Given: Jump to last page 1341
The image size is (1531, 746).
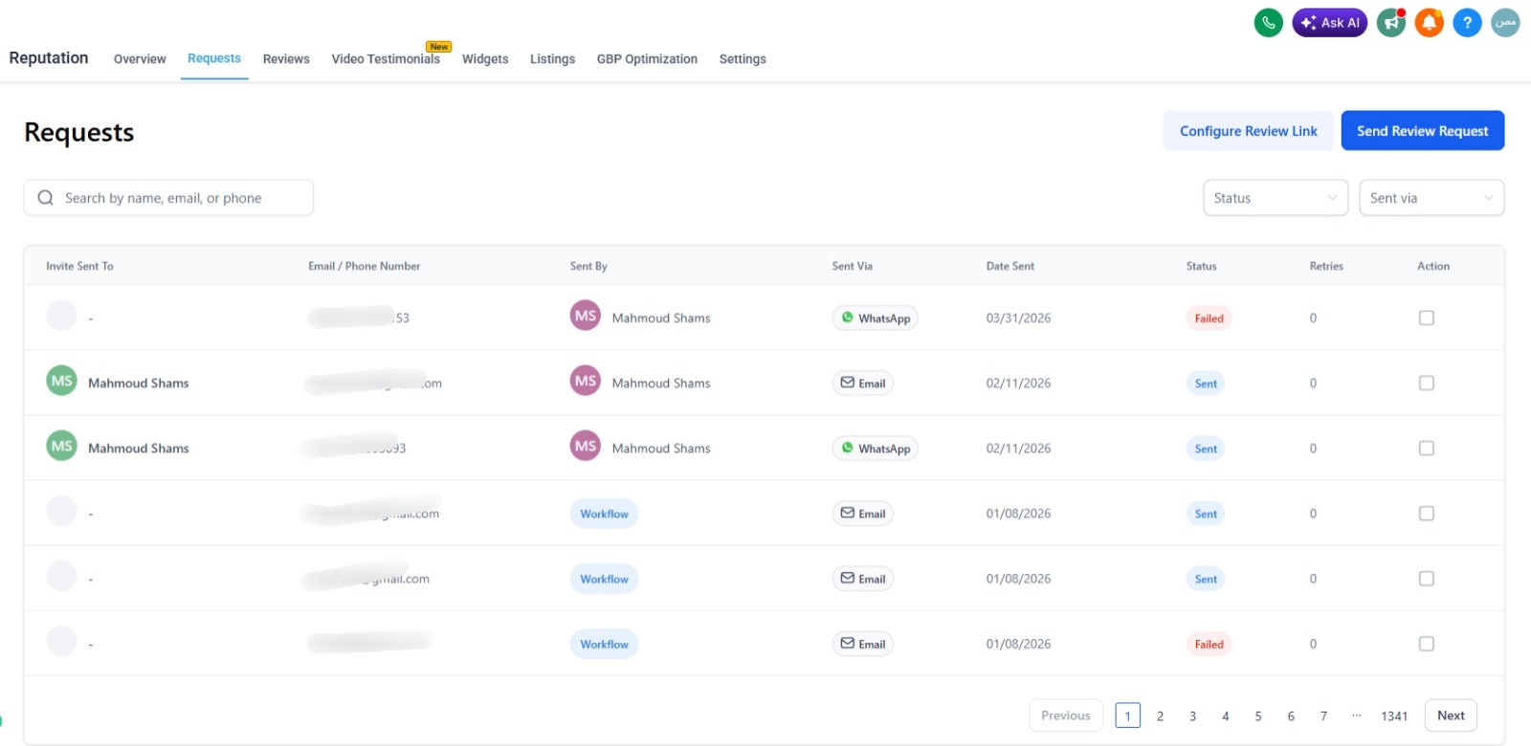Looking at the screenshot, I should pos(1394,715).
